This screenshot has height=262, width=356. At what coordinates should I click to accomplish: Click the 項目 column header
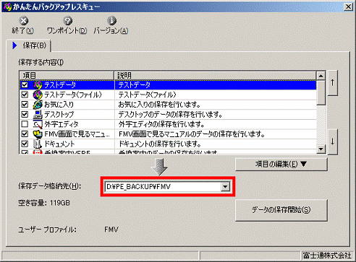(67, 76)
